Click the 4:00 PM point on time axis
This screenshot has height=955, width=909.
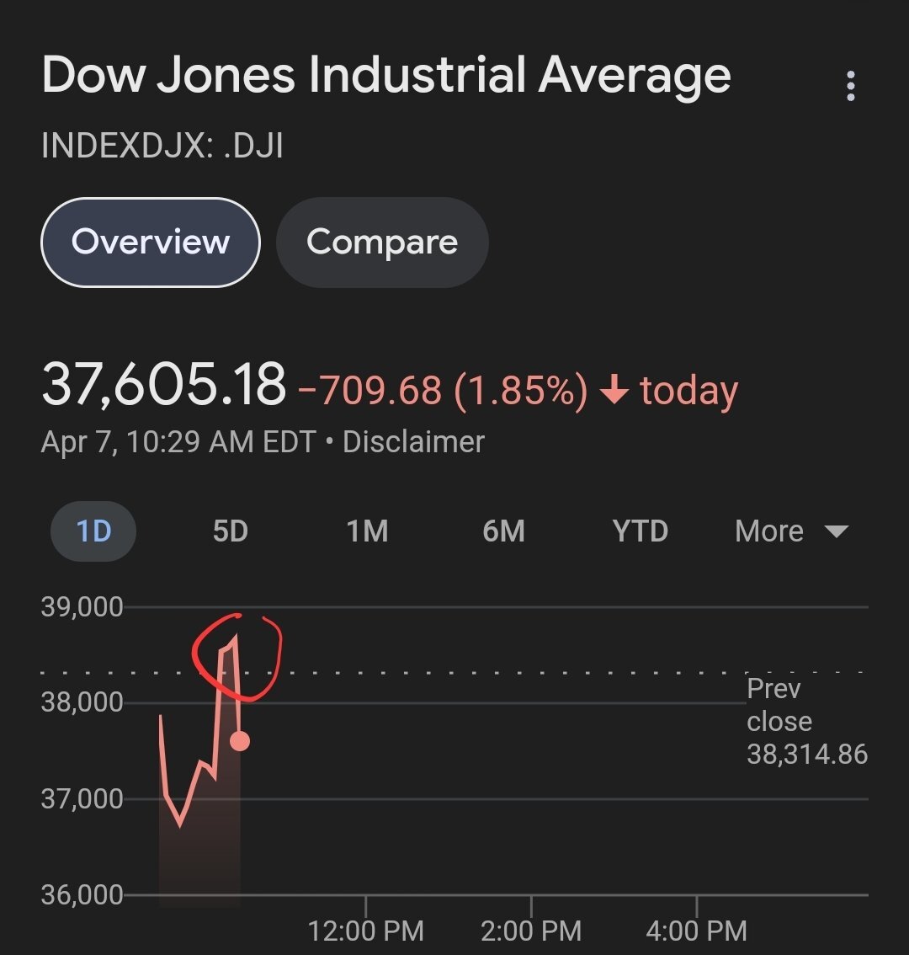(697, 931)
